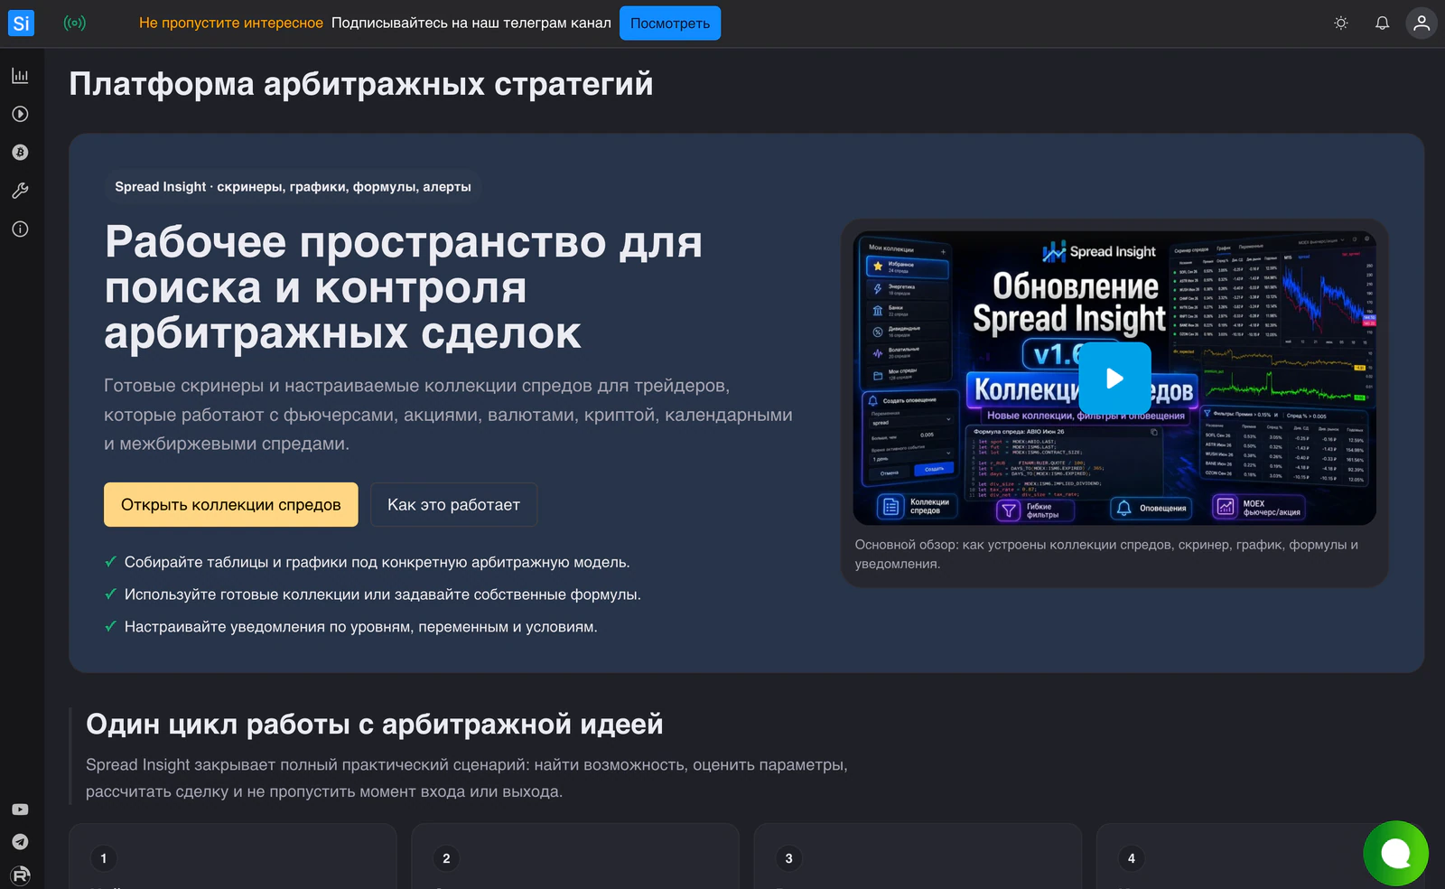Click the blue Посмотреть button
This screenshot has width=1445, height=889.
670,23
